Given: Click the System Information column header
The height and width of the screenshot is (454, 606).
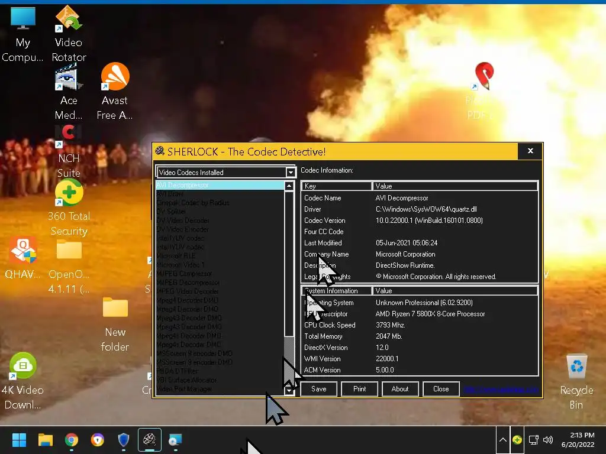Looking at the screenshot, I should pos(336,291).
